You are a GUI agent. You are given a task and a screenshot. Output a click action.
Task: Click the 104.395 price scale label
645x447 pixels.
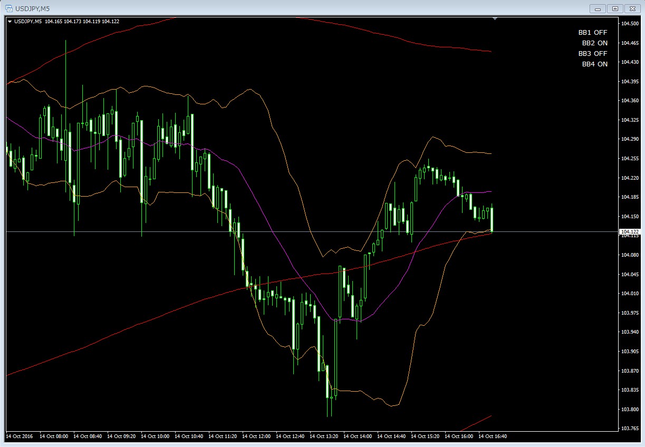630,82
